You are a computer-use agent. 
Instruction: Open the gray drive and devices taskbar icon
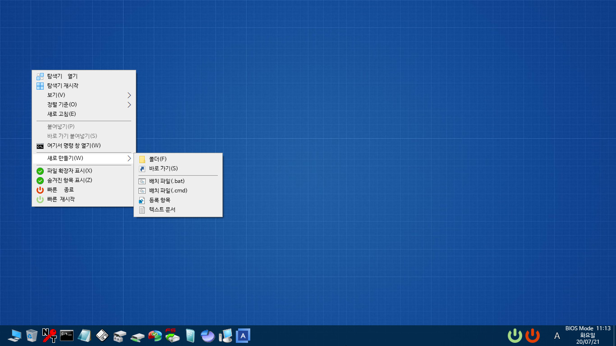point(120,336)
